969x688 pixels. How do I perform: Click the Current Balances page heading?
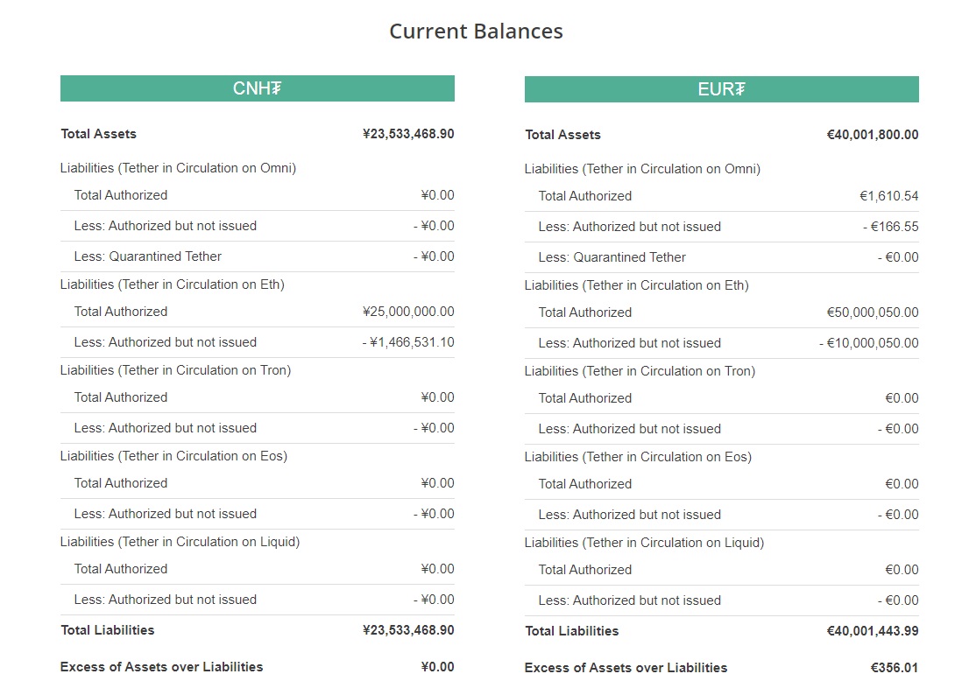click(476, 32)
